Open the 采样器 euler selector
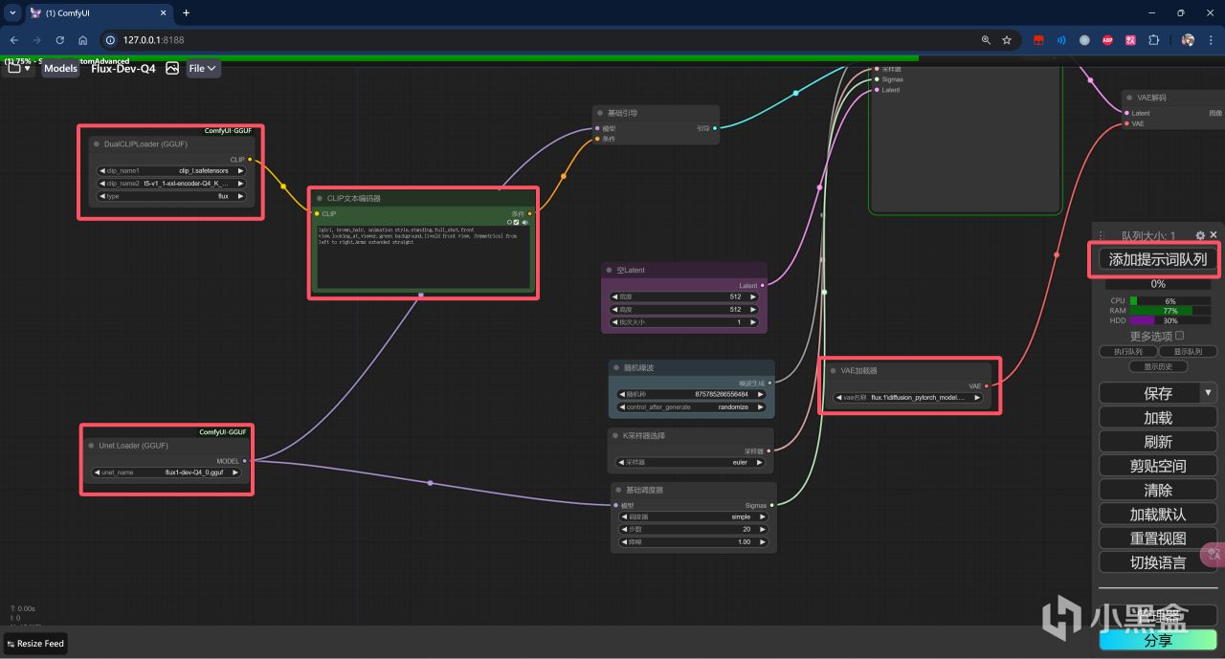 tap(689, 462)
